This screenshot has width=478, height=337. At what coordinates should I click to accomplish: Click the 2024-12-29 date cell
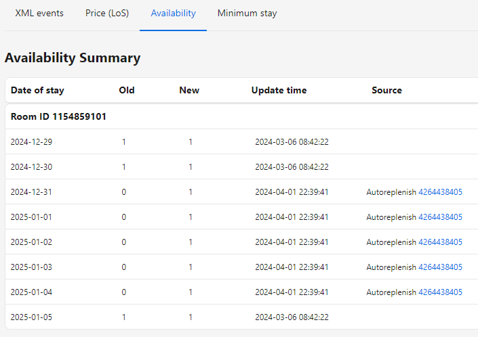click(x=31, y=142)
